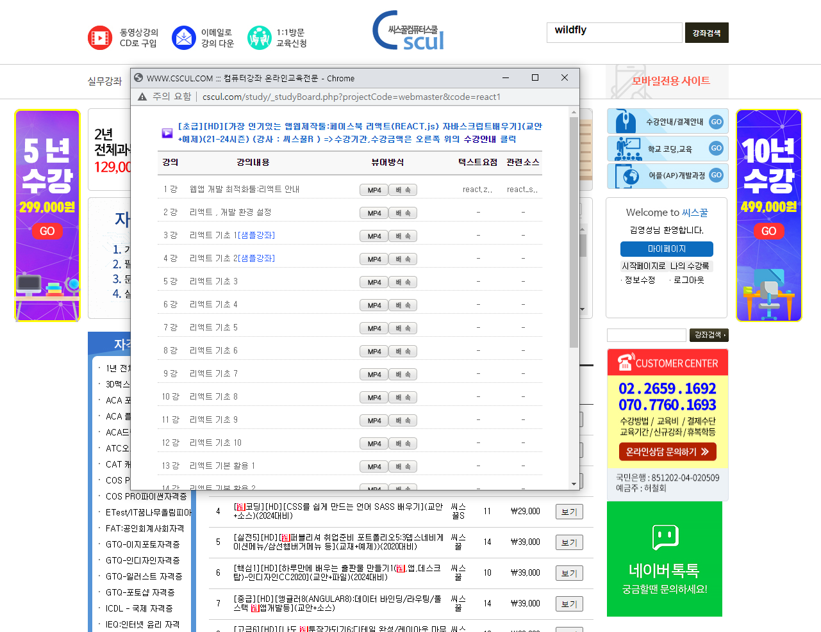Open 수강안내 link in blue course title

coord(480,139)
